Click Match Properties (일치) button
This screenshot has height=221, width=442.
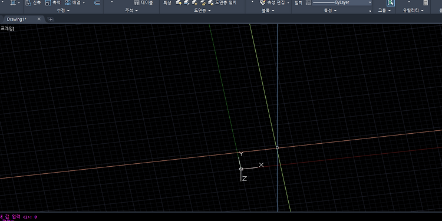298,3
